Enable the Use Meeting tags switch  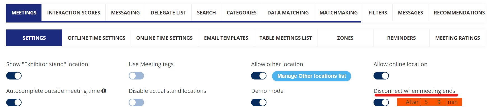click(x=136, y=76)
